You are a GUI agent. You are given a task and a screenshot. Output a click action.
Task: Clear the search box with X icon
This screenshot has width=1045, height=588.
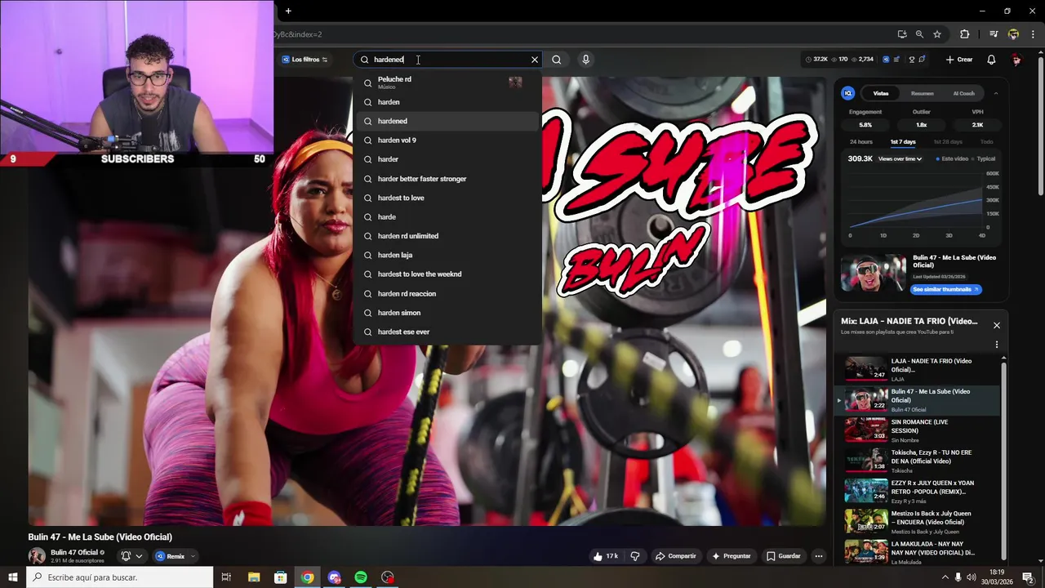click(x=535, y=60)
